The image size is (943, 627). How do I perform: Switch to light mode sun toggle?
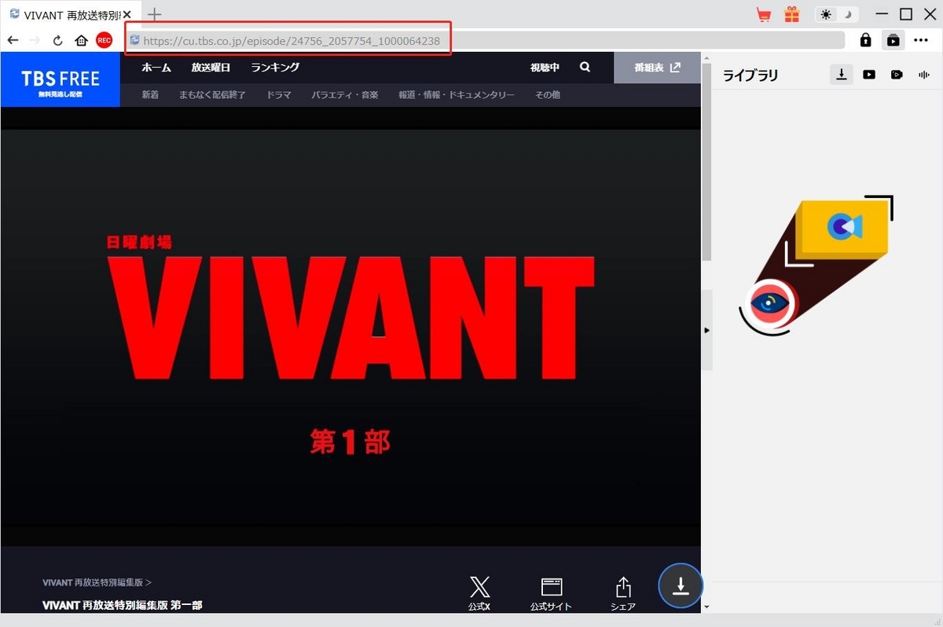click(826, 14)
